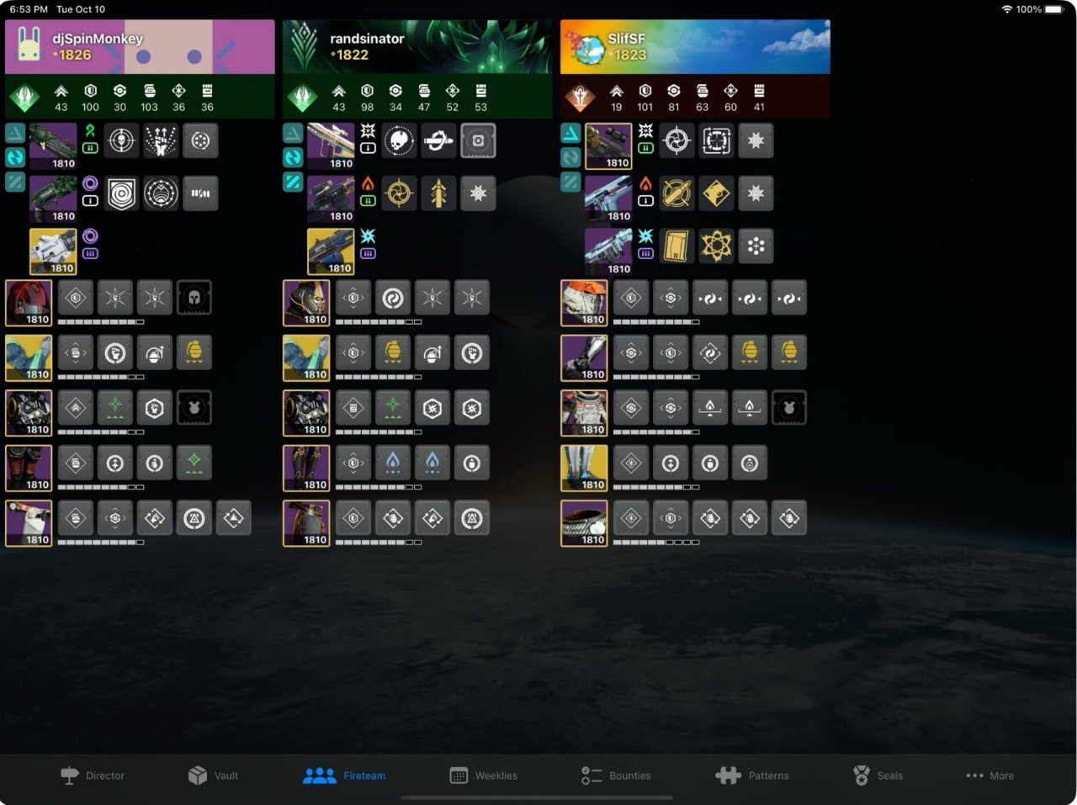The height and width of the screenshot is (805, 1077).
Task: Select skull perk on randsinator's first weapon
Action: click(399, 141)
